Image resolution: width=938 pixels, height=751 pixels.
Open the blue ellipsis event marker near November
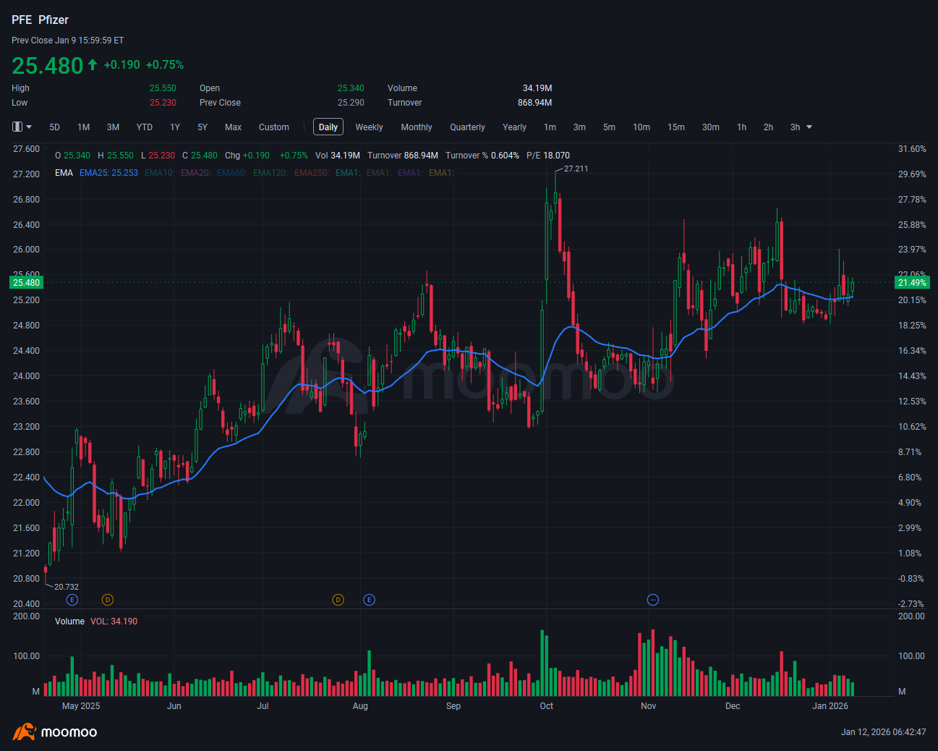pyautogui.click(x=653, y=600)
